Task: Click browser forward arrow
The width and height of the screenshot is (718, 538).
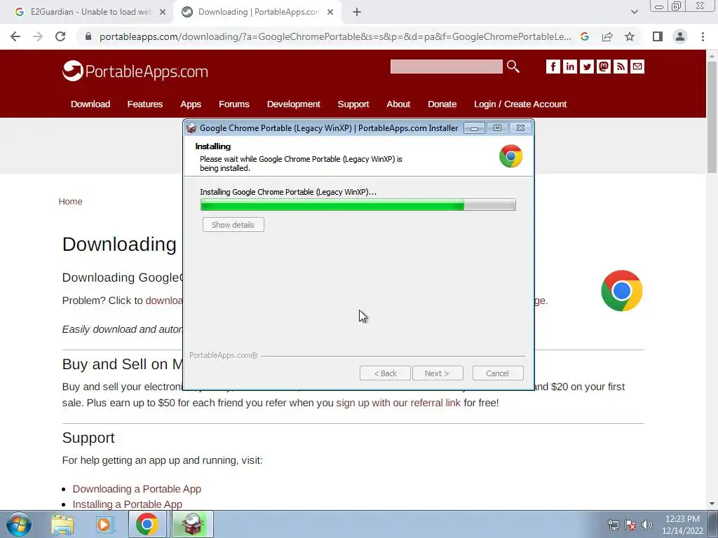Action: (x=38, y=36)
